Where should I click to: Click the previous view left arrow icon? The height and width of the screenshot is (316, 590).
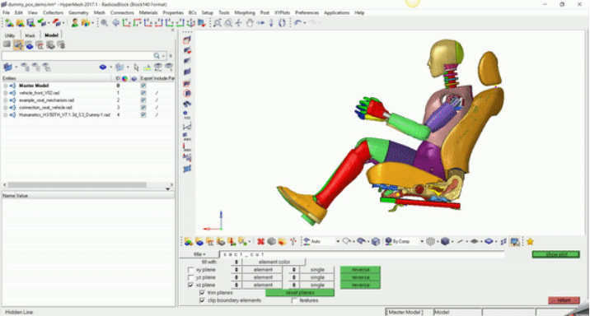click(116, 23)
